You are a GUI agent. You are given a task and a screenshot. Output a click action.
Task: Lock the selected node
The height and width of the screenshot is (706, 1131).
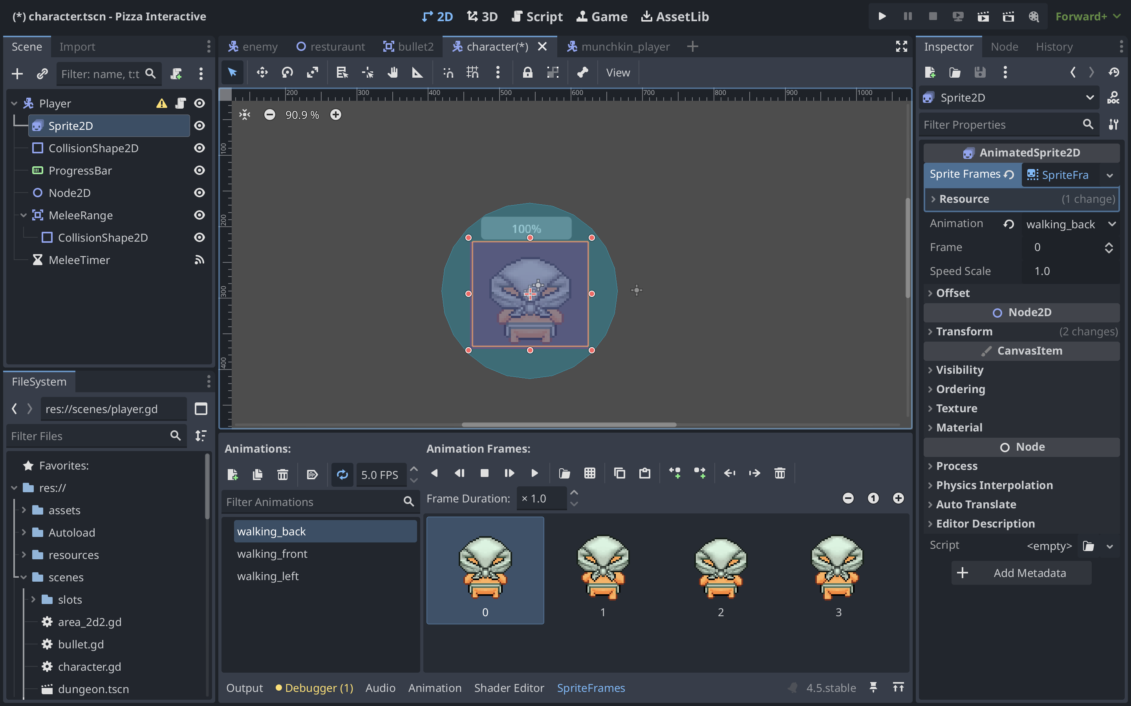528,73
